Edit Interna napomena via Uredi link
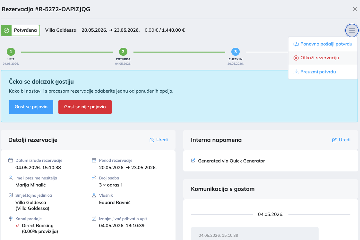The height and width of the screenshot is (240, 360). (341, 140)
